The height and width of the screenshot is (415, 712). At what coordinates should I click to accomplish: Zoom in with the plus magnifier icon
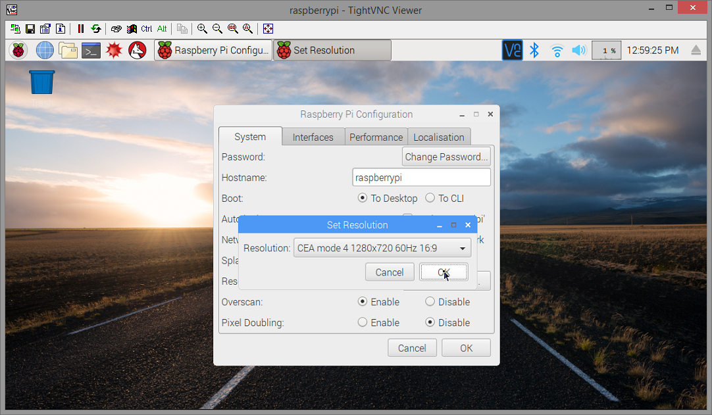point(202,28)
